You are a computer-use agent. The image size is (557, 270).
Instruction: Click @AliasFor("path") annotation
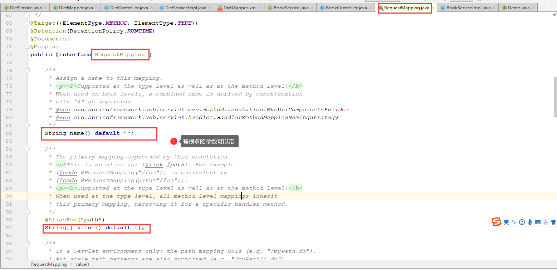pos(75,220)
